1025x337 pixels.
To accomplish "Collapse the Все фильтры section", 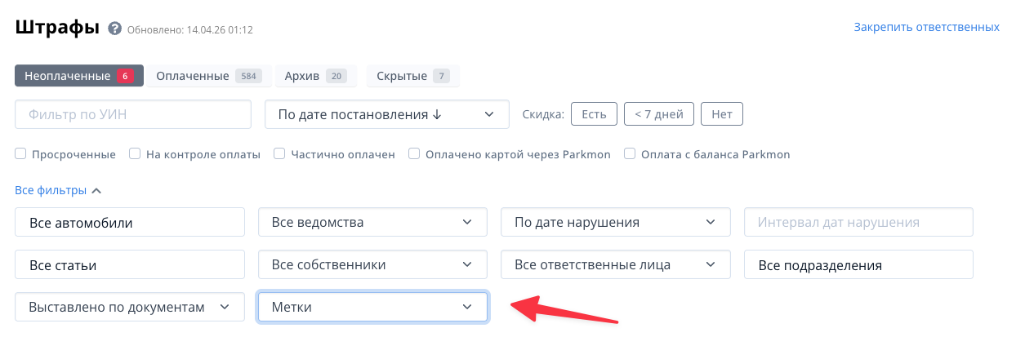I will (58, 190).
